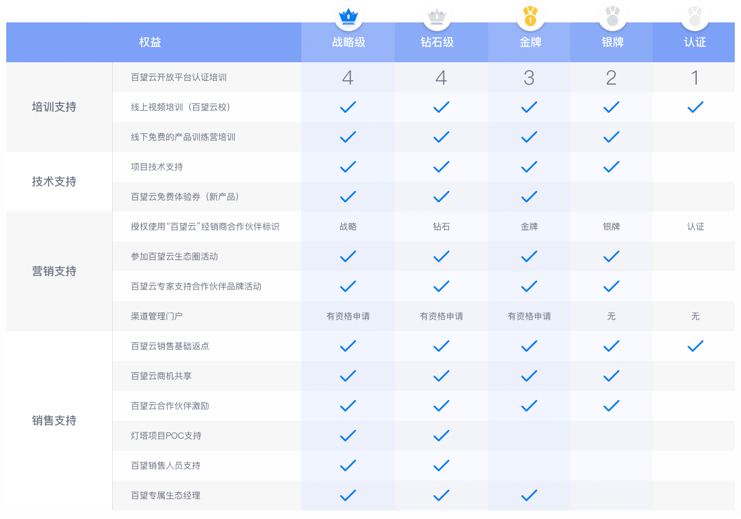Click the 百望销售人员支持 row label
The image size is (741, 519).
click(x=166, y=465)
